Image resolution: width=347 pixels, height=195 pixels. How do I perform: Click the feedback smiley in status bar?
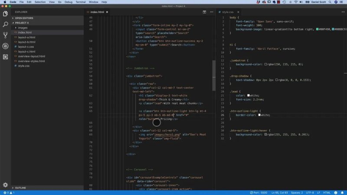(336, 193)
